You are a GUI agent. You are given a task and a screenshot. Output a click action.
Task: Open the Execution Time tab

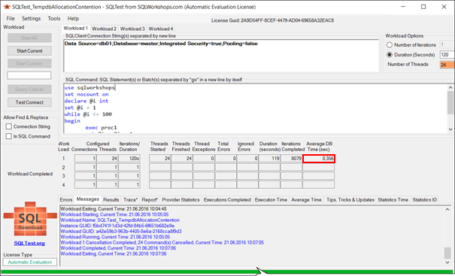pyautogui.click(x=271, y=200)
